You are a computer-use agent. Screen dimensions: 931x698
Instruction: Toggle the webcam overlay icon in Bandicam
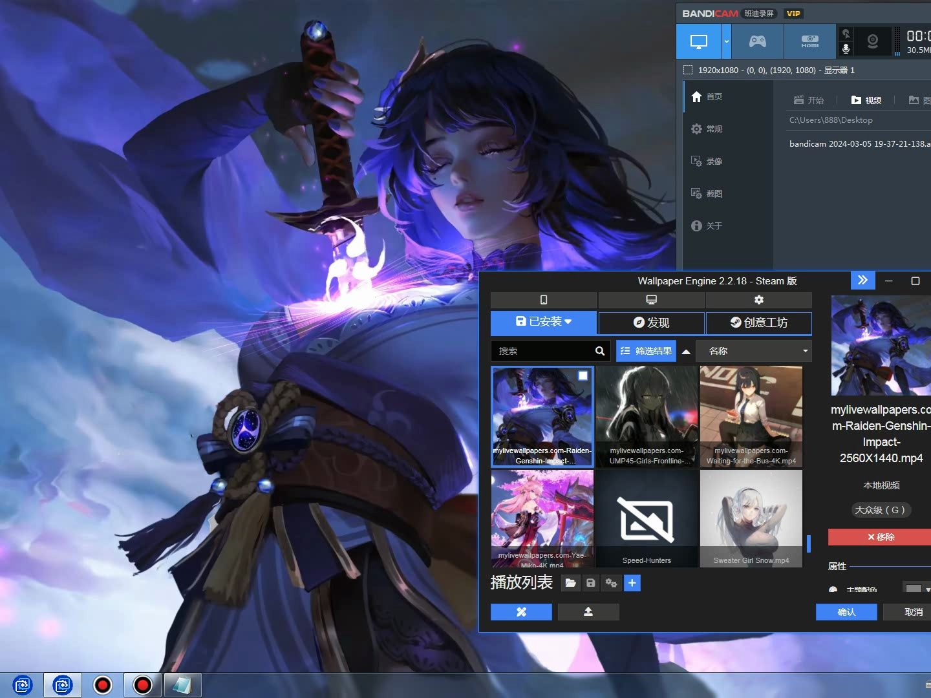point(873,42)
